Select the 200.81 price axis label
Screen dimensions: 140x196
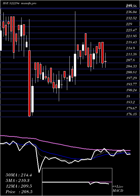(x=131, y=72)
